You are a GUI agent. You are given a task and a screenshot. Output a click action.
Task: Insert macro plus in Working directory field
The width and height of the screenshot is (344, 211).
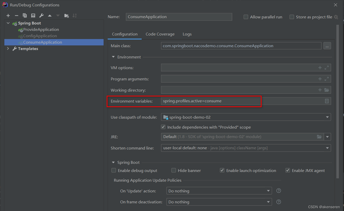pos(320,90)
